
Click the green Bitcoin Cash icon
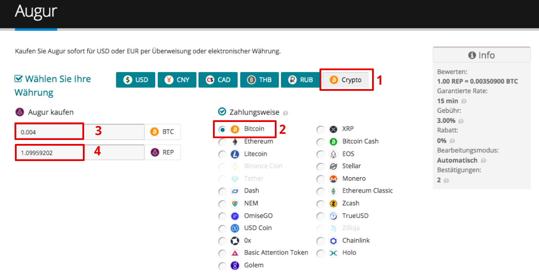333,142
